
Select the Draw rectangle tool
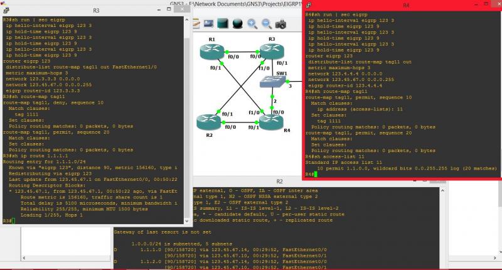[x=223, y=23]
